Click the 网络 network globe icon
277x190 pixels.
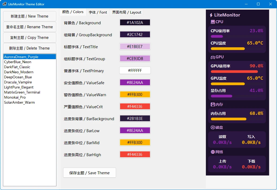click(x=212, y=152)
